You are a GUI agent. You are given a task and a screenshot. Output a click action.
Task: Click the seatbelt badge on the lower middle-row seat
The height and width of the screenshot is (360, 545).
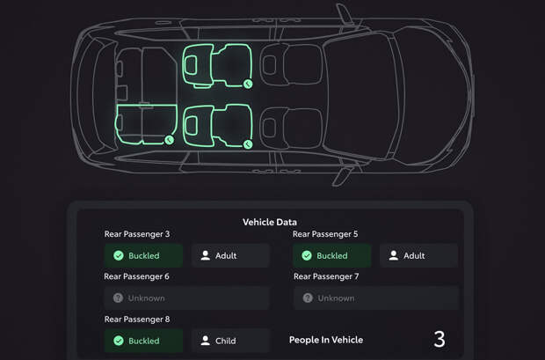pyautogui.click(x=248, y=144)
